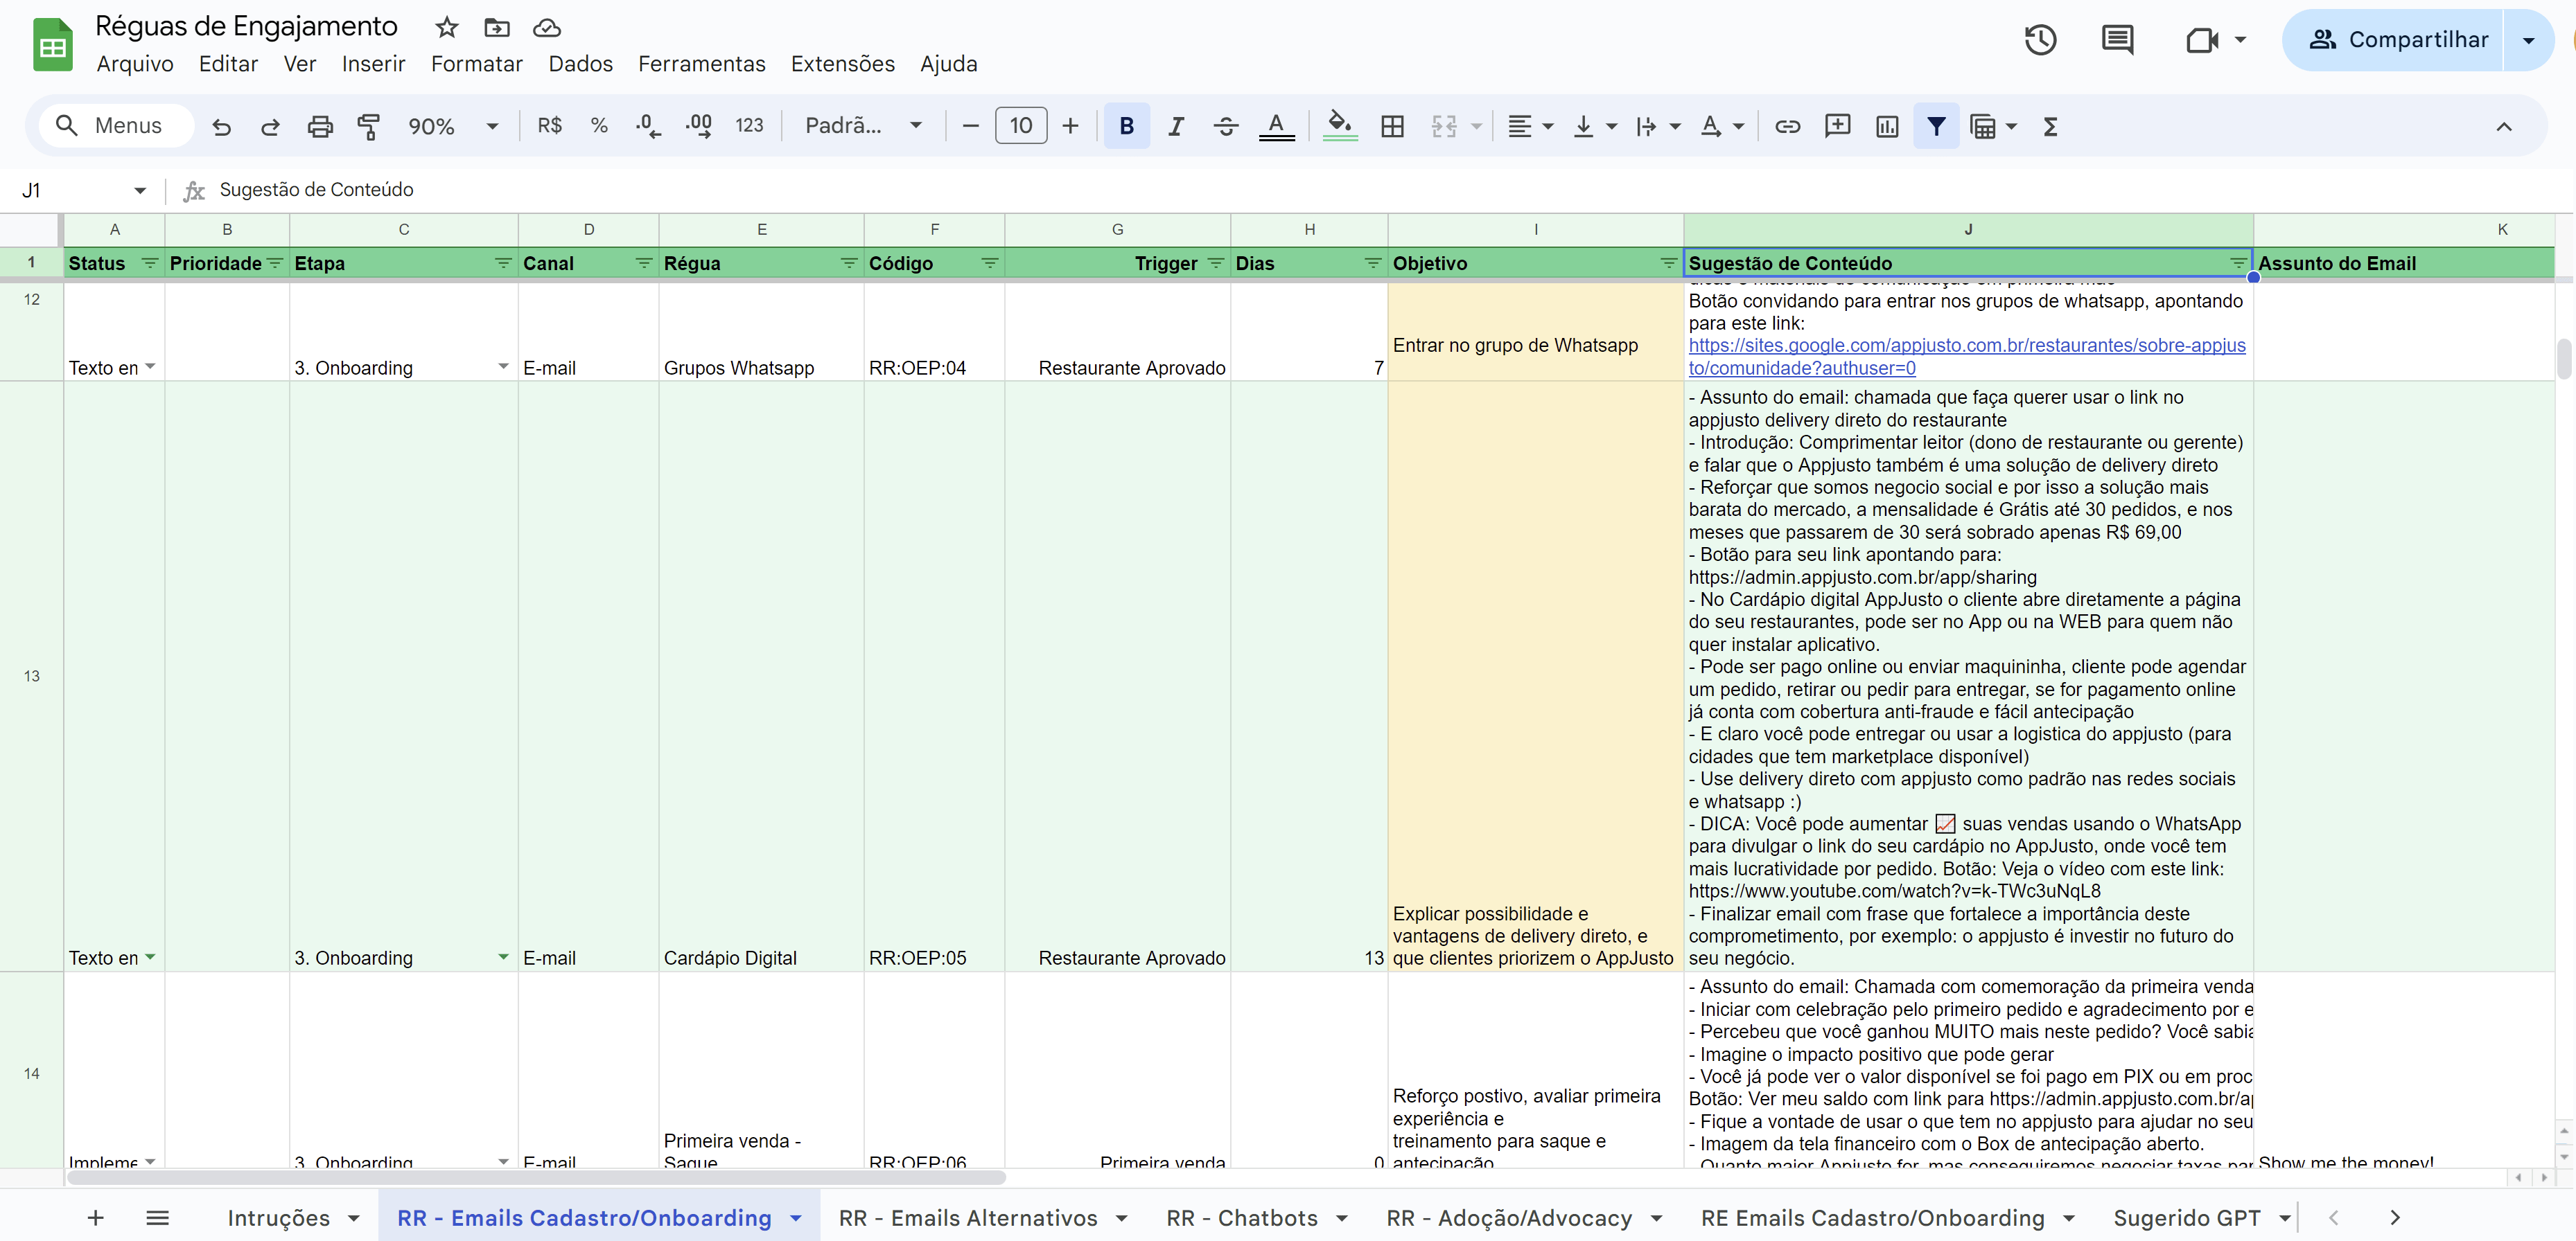The width and height of the screenshot is (2576, 1241).
Task: Open vertical align options
Action: tap(1594, 126)
